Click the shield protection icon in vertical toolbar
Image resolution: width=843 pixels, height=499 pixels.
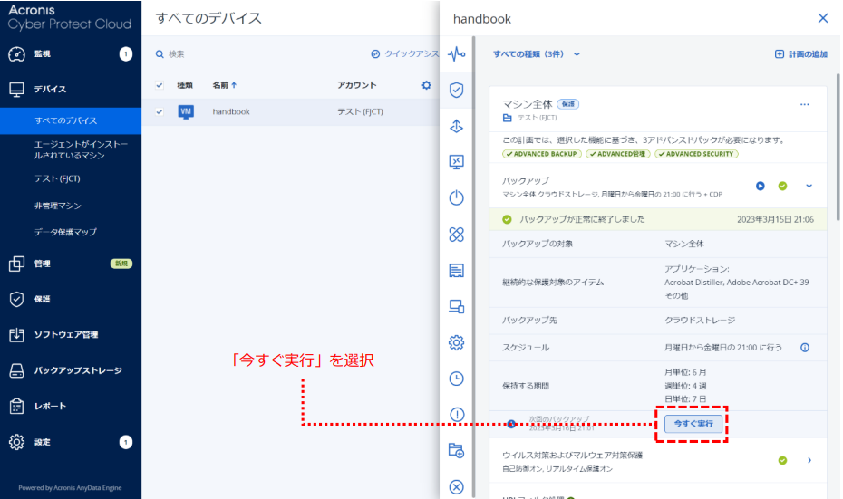[457, 90]
